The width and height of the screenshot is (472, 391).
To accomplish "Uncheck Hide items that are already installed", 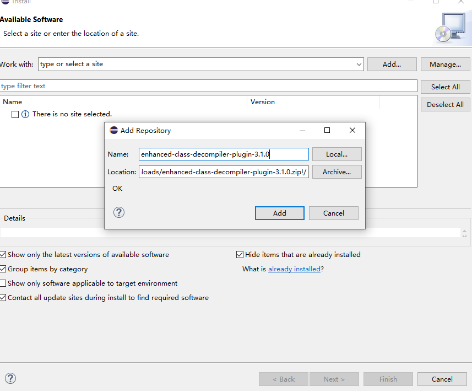I will pyautogui.click(x=240, y=255).
